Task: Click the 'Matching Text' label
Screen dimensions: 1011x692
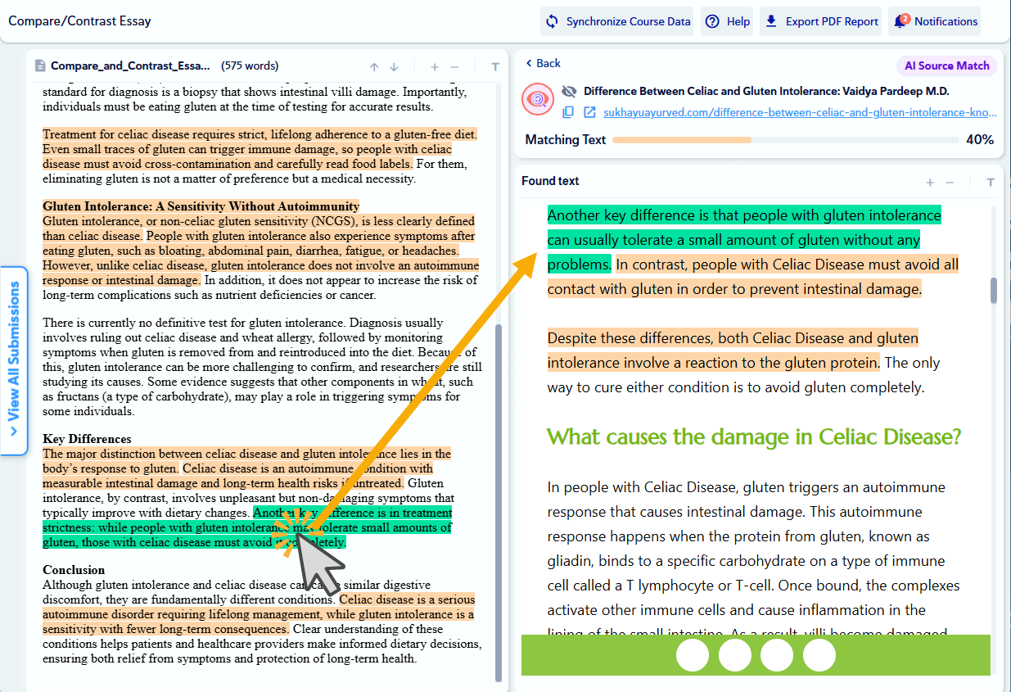Action: [566, 140]
